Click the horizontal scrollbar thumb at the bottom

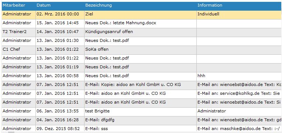point(11,132)
